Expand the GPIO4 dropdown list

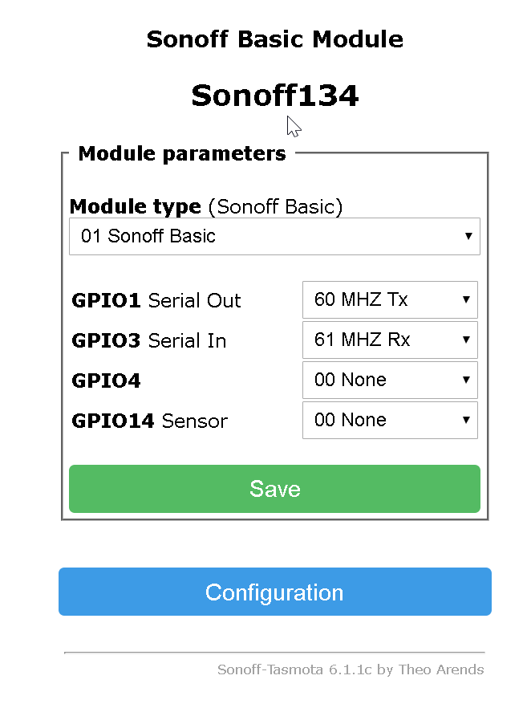(390, 380)
